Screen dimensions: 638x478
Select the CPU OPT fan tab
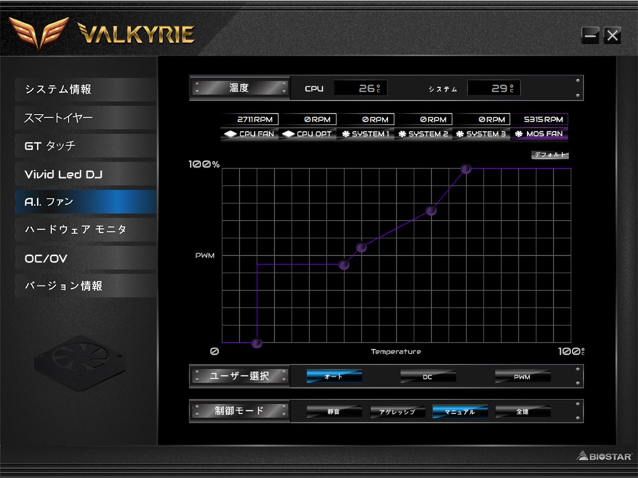pyautogui.click(x=308, y=134)
